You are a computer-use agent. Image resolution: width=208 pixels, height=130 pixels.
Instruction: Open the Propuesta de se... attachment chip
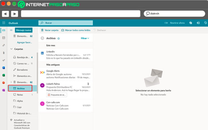(x=57, y=95)
